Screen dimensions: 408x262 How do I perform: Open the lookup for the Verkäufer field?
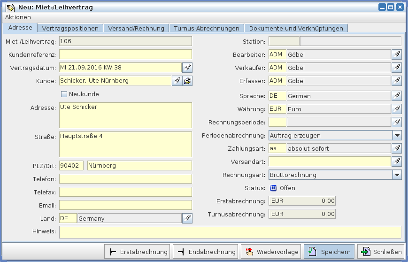tap(397, 68)
